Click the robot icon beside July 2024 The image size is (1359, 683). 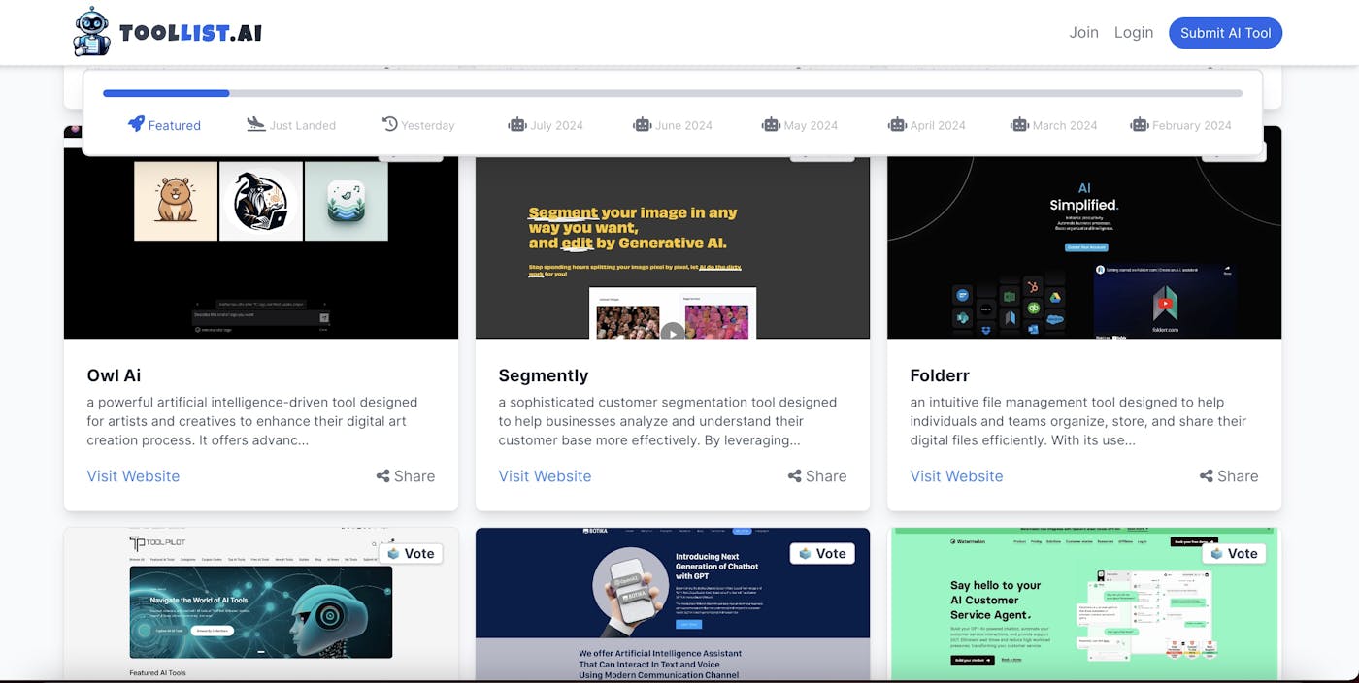(x=515, y=124)
